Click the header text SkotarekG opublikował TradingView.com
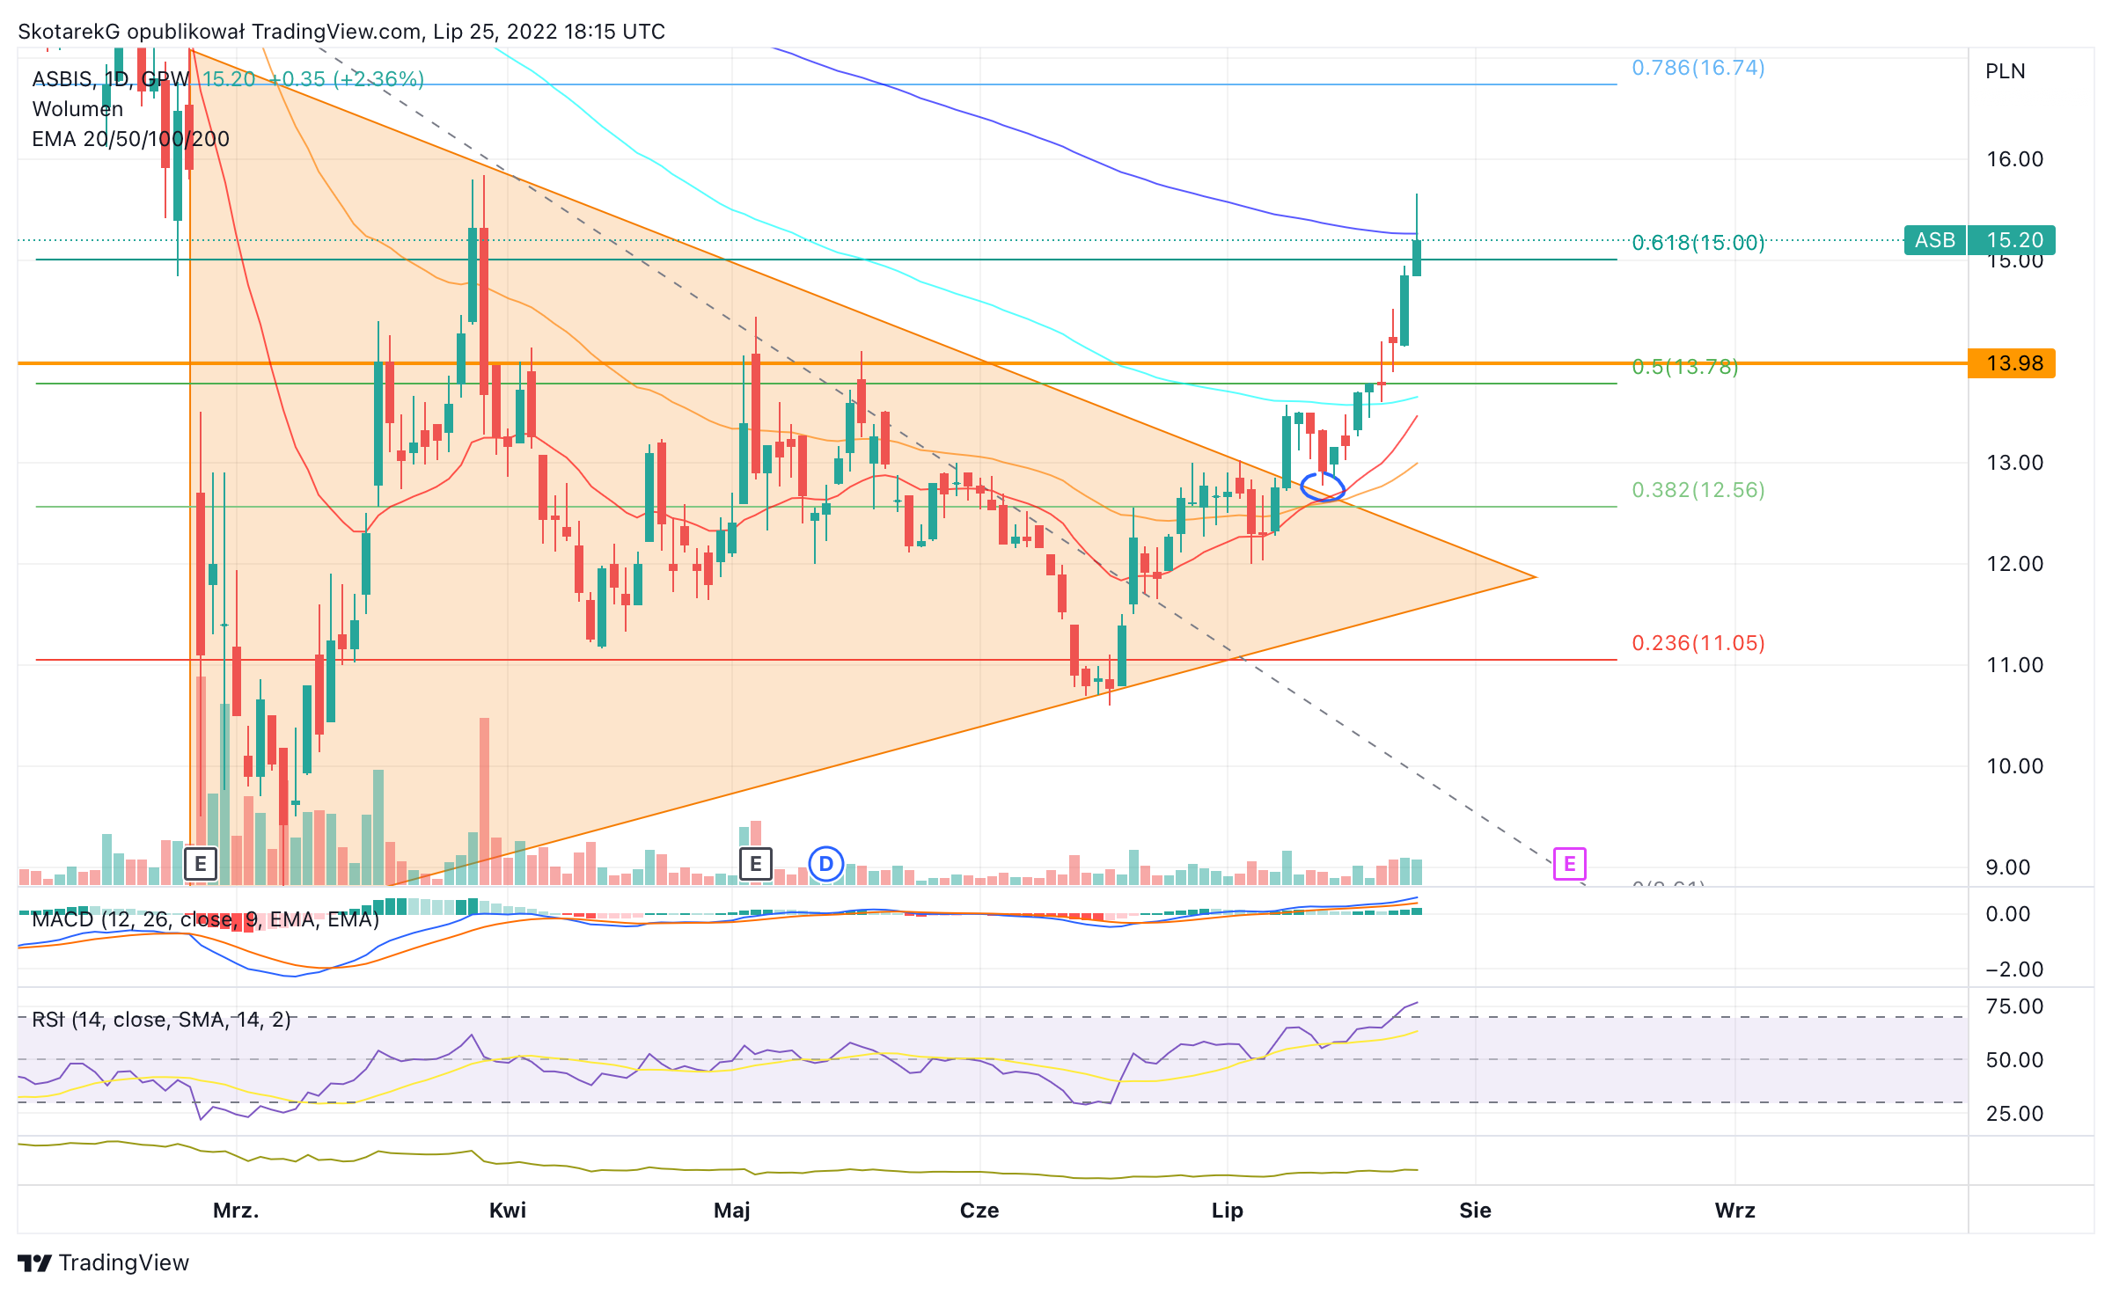2112x1295 pixels. [x=219, y=32]
